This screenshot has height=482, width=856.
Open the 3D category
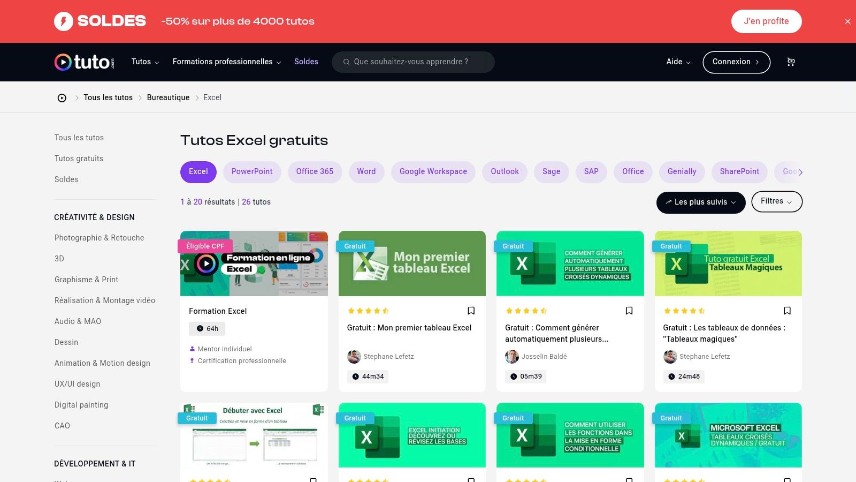coord(59,259)
